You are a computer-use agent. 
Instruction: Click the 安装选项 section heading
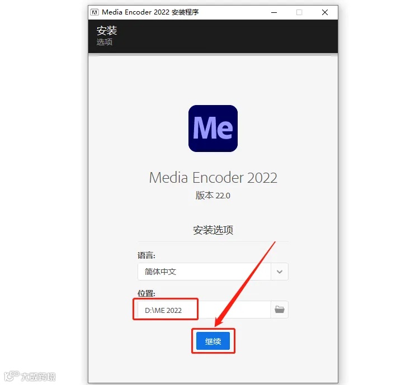[213, 230]
